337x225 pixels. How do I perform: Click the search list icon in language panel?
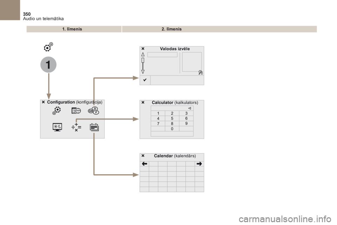tap(200, 72)
